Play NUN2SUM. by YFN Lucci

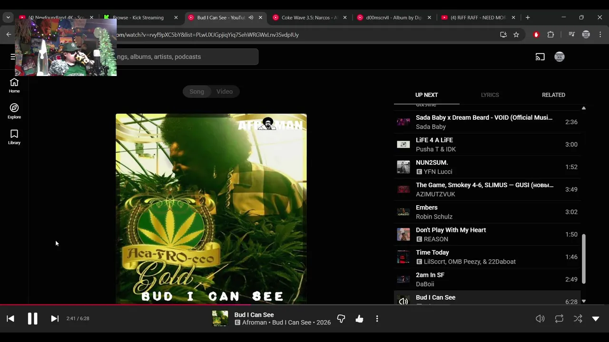click(487, 167)
